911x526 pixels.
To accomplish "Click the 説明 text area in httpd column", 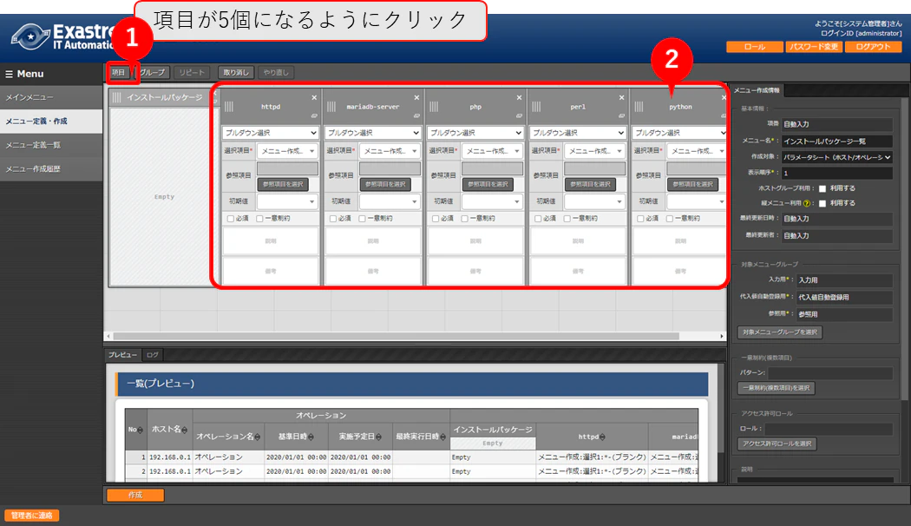I will tap(270, 241).
